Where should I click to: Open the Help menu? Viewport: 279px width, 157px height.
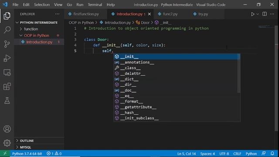pos(111,5)
